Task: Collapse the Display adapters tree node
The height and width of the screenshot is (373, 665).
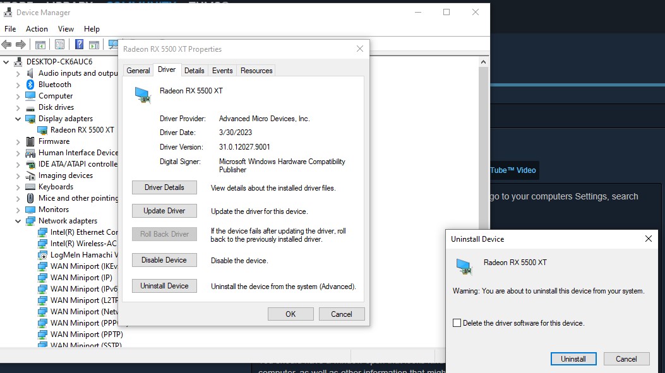Action: click(18, 119)
